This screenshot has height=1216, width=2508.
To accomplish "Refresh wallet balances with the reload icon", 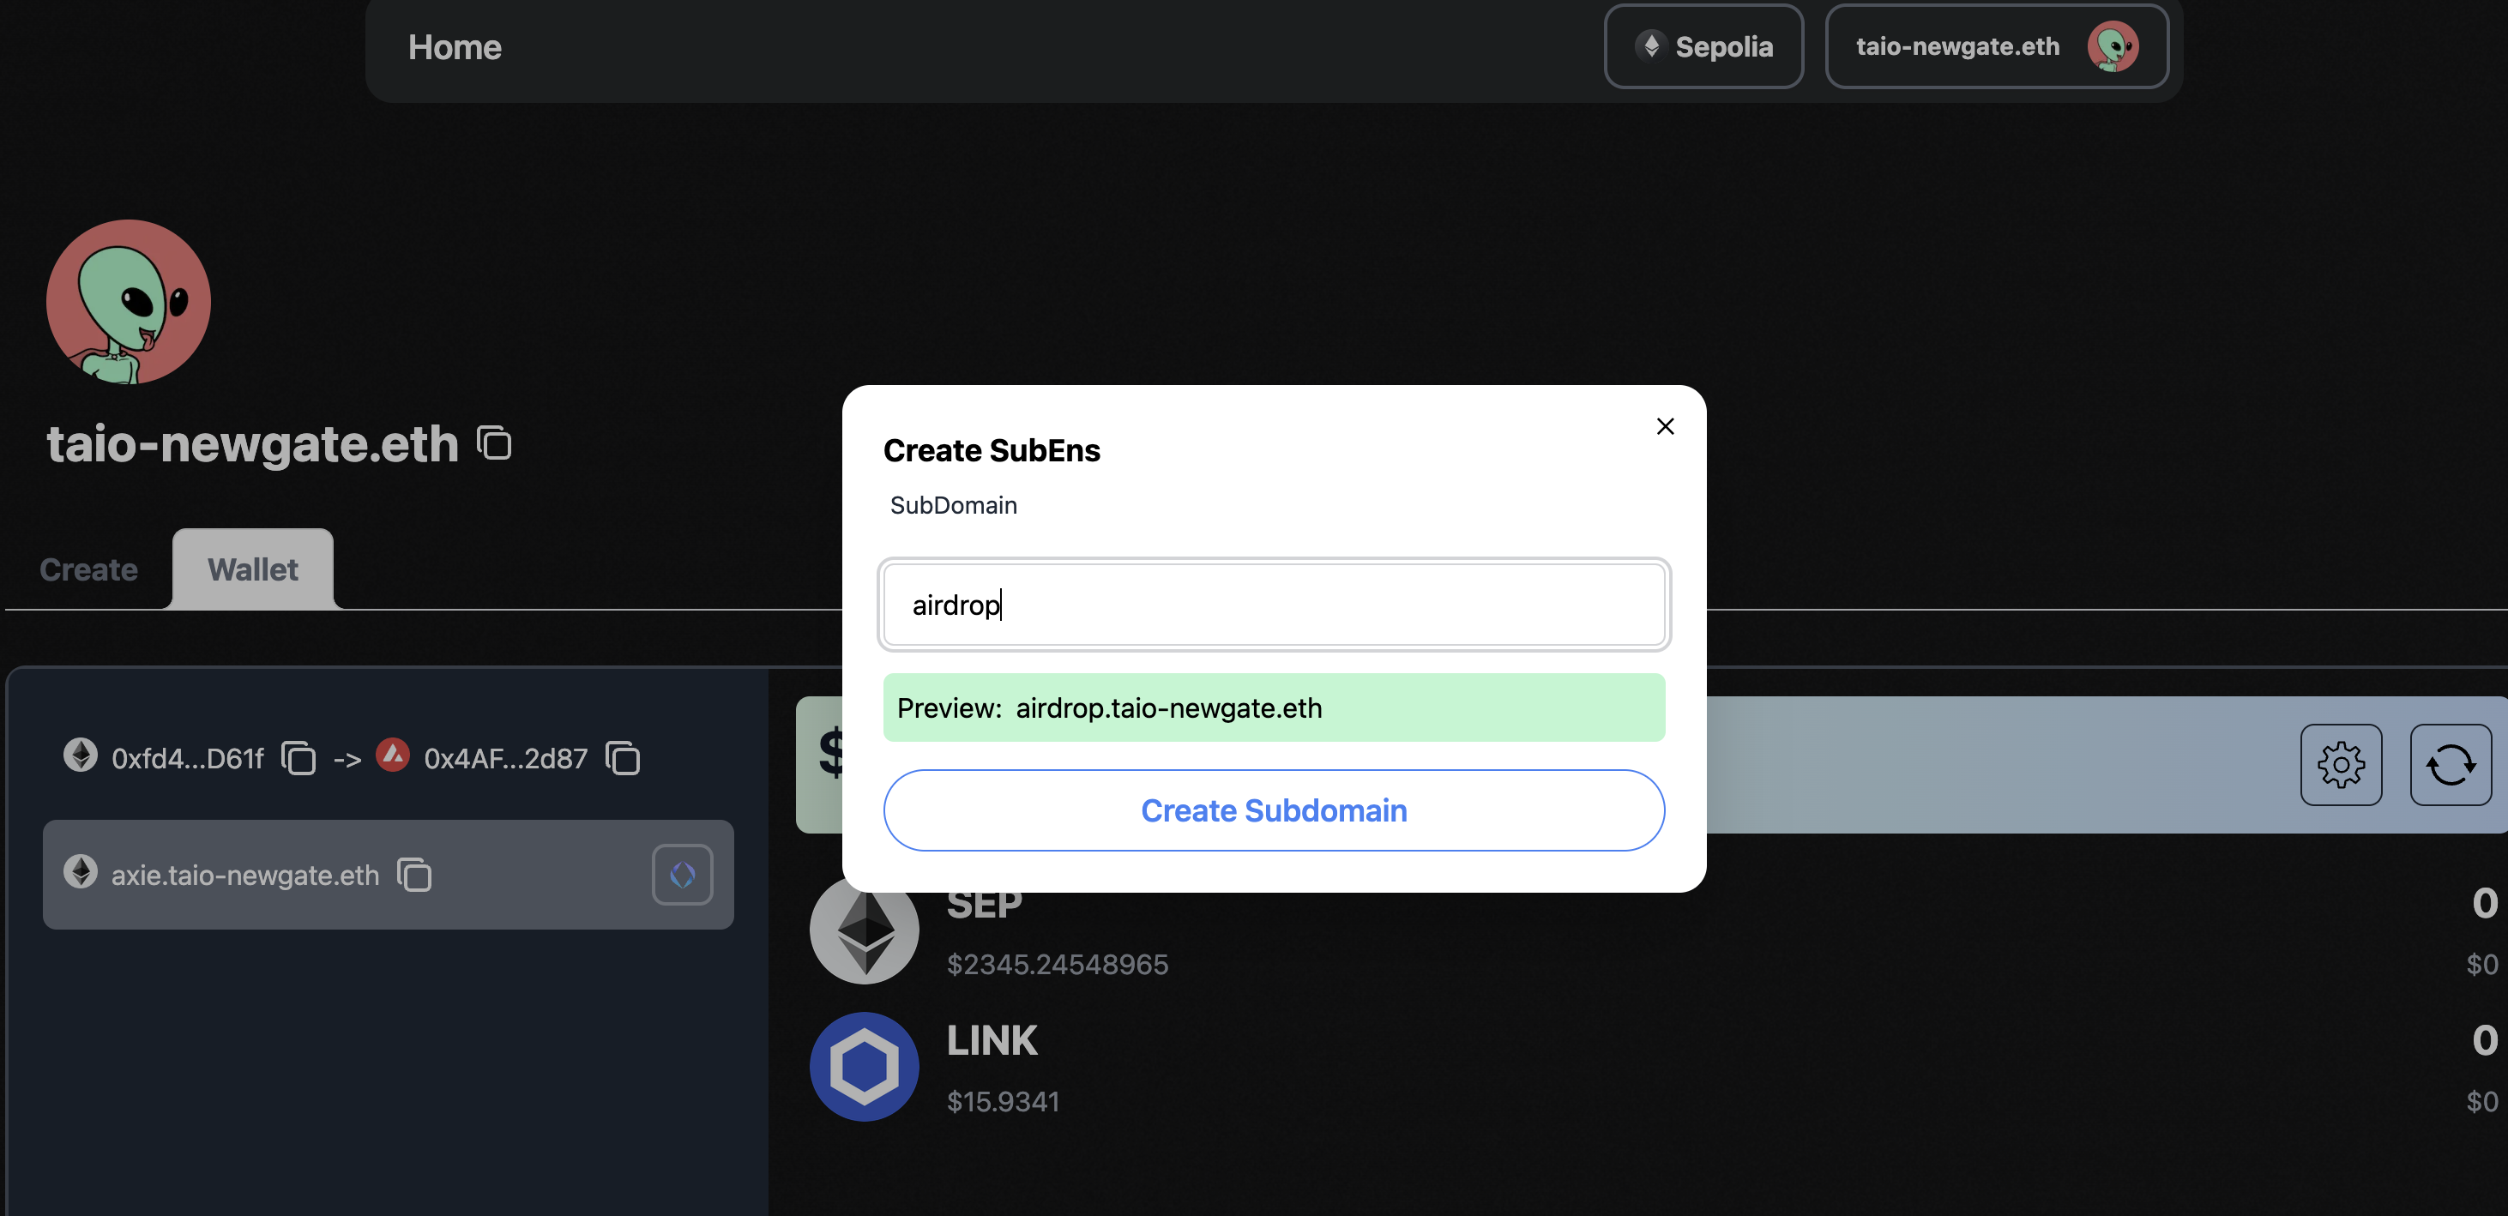I will pos(2450,764).
